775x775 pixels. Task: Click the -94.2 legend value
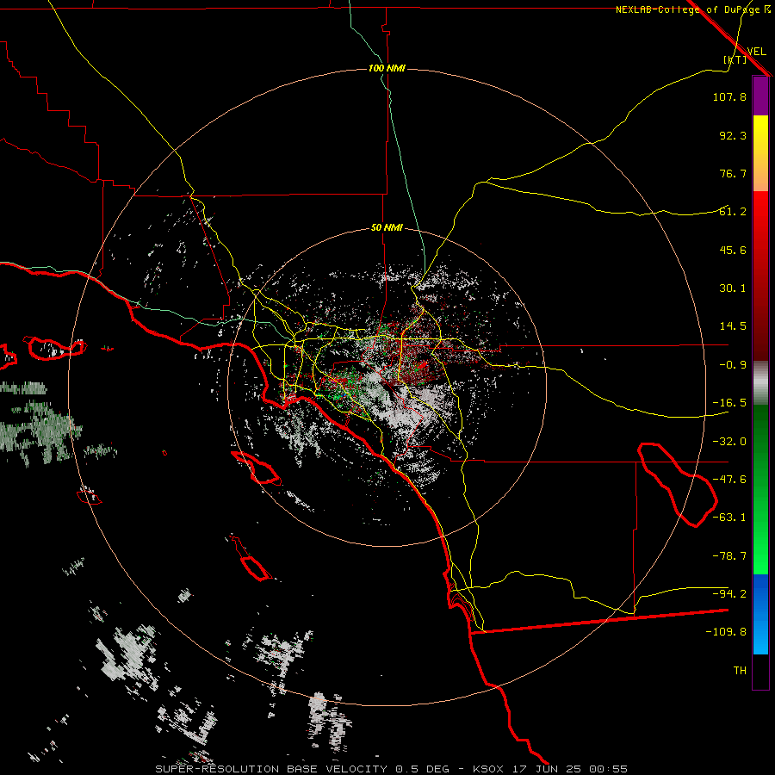tap(729, 593)
